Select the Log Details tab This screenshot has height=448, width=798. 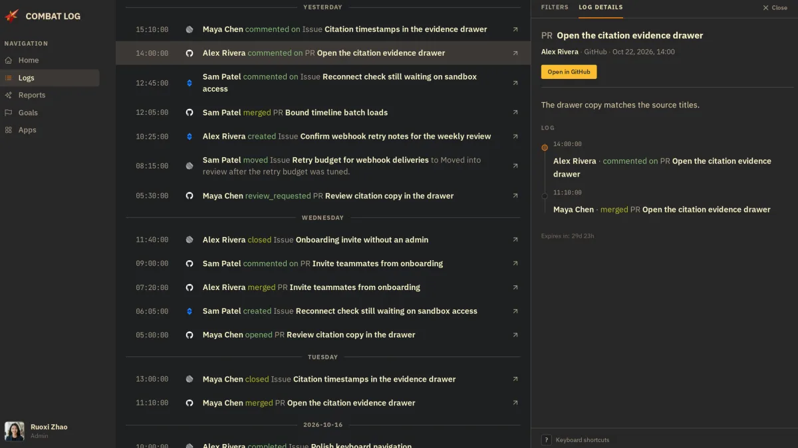point(600,7)
